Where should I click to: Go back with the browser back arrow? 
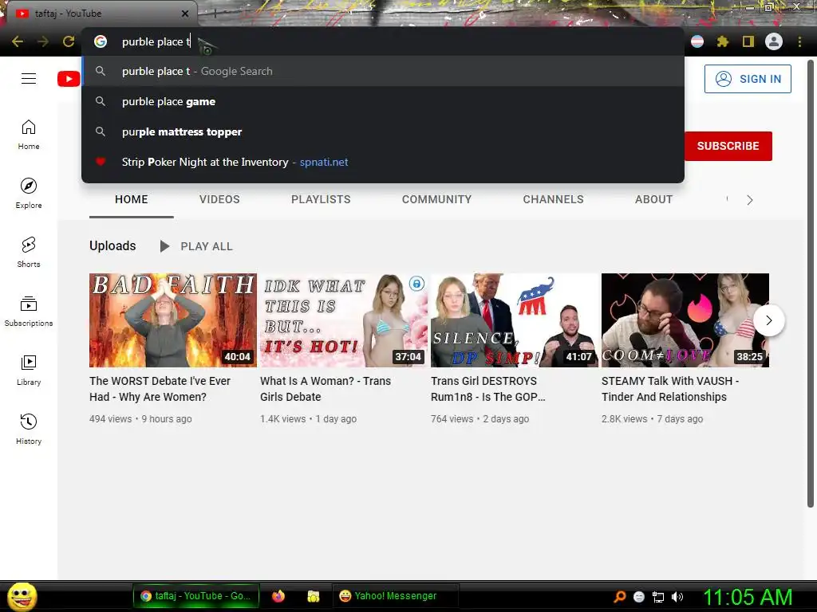tap(18, 41)
